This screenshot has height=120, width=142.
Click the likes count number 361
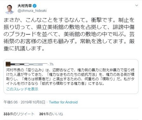point(42,114)
